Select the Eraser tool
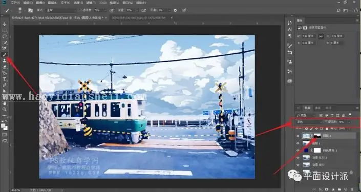 (x=5, y=67)
